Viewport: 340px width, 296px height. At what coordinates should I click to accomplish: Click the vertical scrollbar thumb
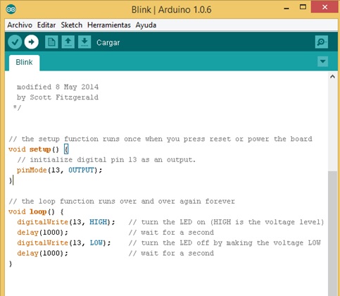(x=332, y=233)
